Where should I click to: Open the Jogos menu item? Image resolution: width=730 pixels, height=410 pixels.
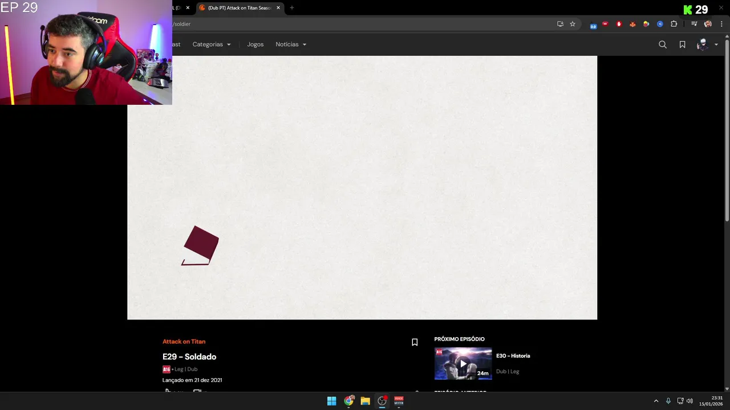255,44
